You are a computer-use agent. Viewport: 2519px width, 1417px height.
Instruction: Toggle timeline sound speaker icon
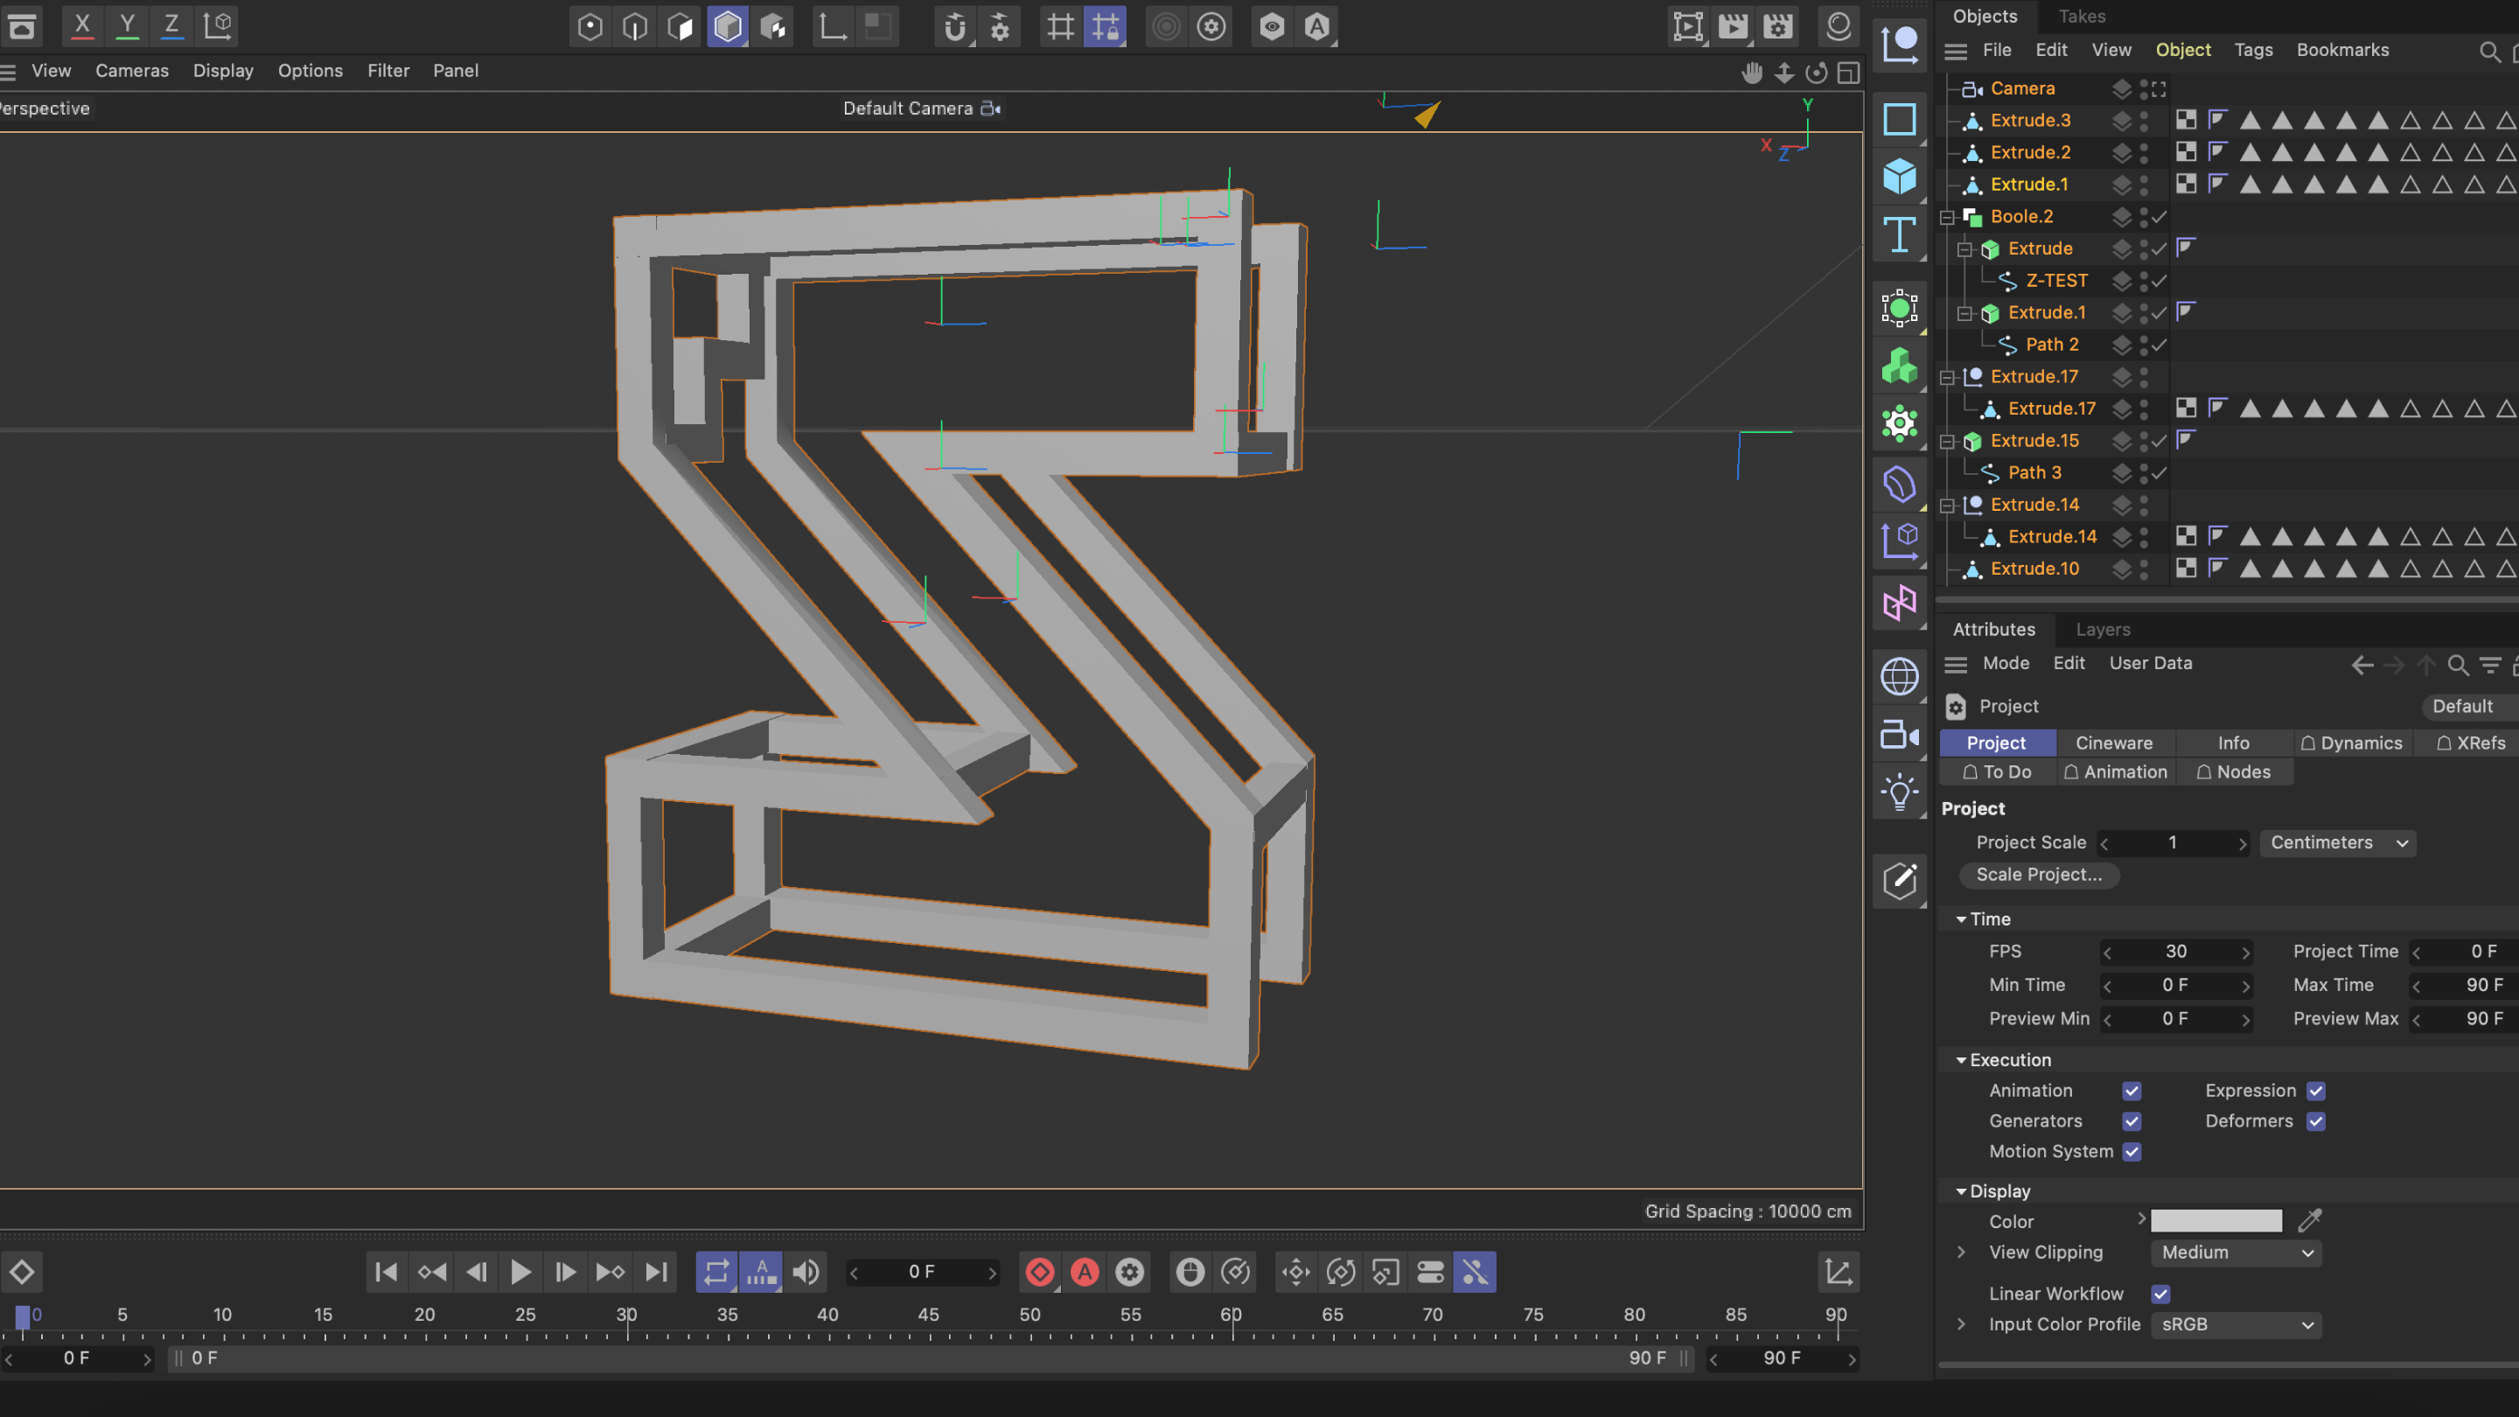click(806, 1273)
